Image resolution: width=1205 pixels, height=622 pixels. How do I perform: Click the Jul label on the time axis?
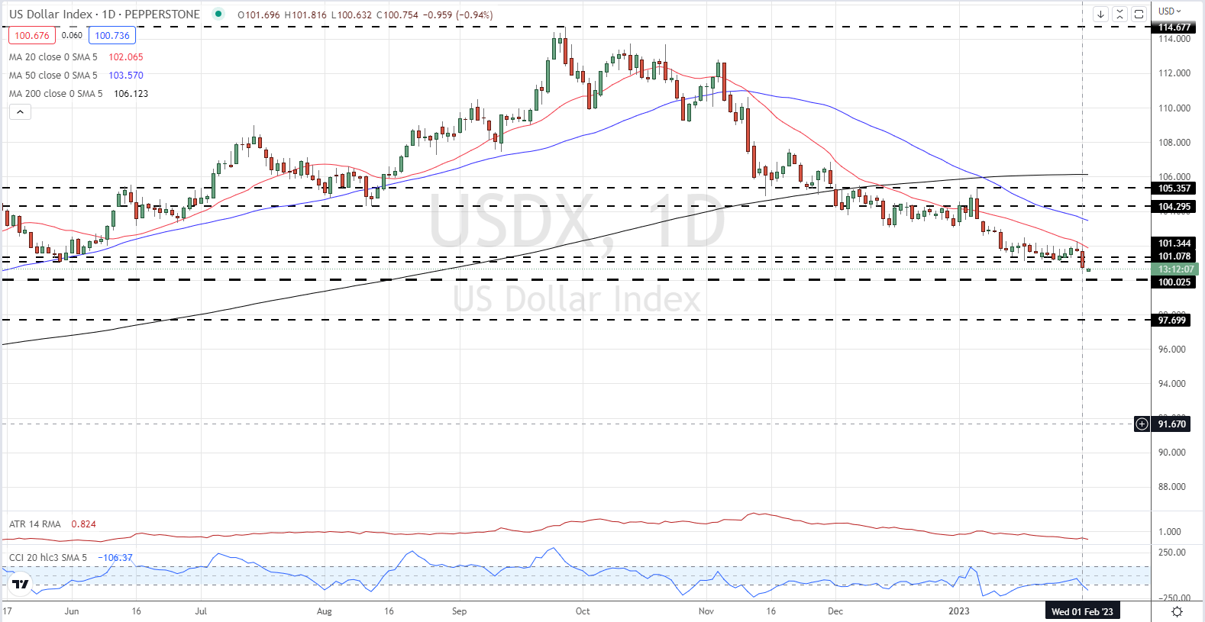[x=201, y=611]
